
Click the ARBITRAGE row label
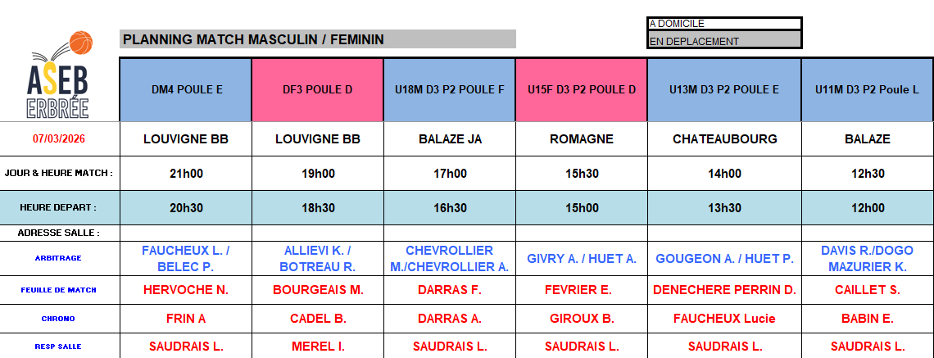coord(59,259)
